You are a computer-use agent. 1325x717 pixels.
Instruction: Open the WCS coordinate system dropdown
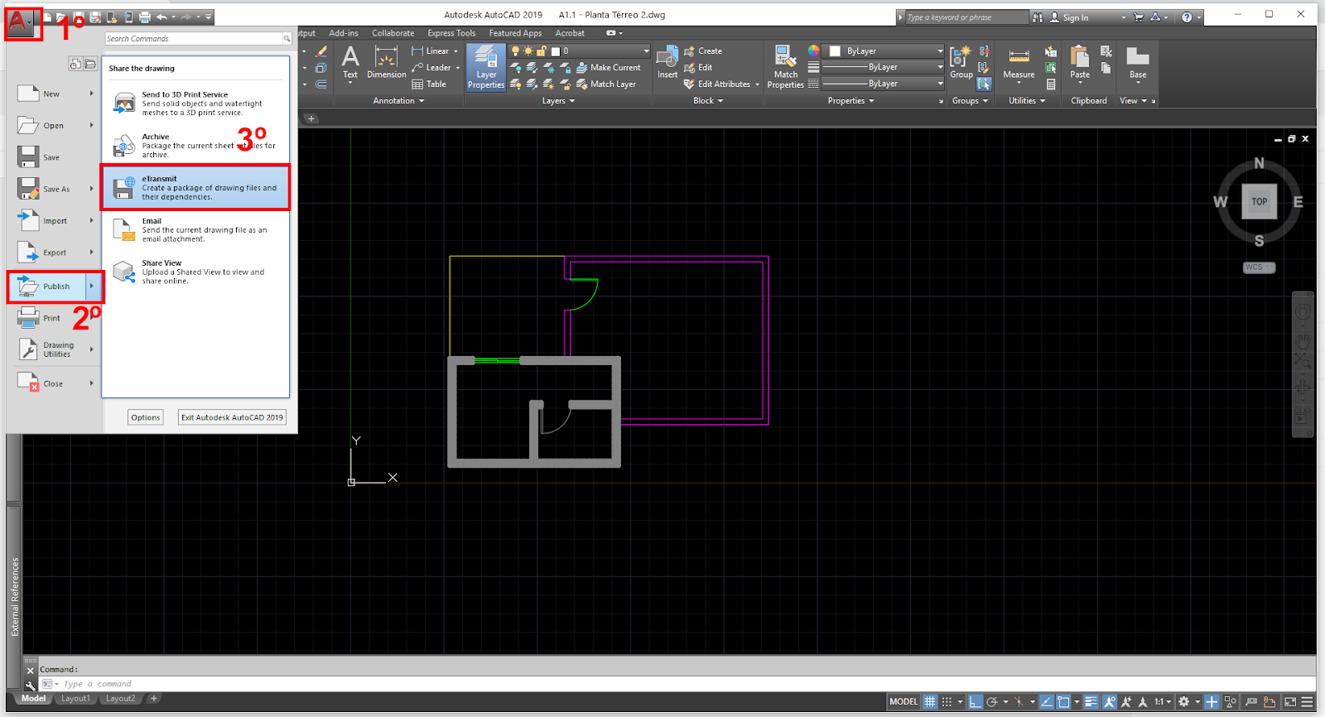click(x=1259, y=267)
